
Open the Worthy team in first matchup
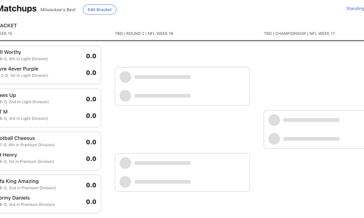point(11,52)
